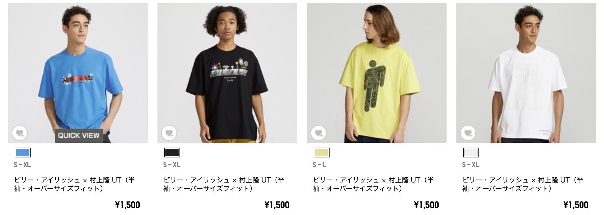Add the black T-shirt to favorites
Image resolution: width=604 pixels, height=215 pixels.
[x=169, y=133]
